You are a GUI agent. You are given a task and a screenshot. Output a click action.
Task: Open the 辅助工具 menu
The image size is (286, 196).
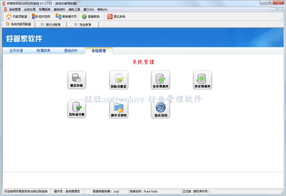[x=74, y=10]
